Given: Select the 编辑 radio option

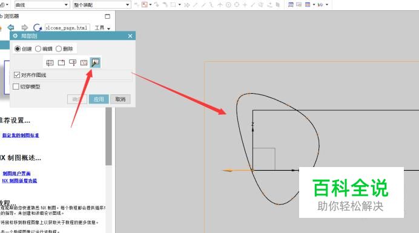Looking at the screenshot, I should (x=38, y=48).
